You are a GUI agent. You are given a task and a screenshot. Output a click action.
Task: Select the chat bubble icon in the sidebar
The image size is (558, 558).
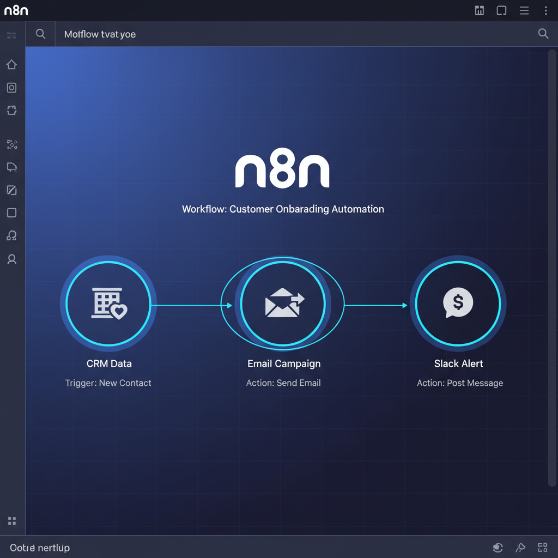[11, 167]
